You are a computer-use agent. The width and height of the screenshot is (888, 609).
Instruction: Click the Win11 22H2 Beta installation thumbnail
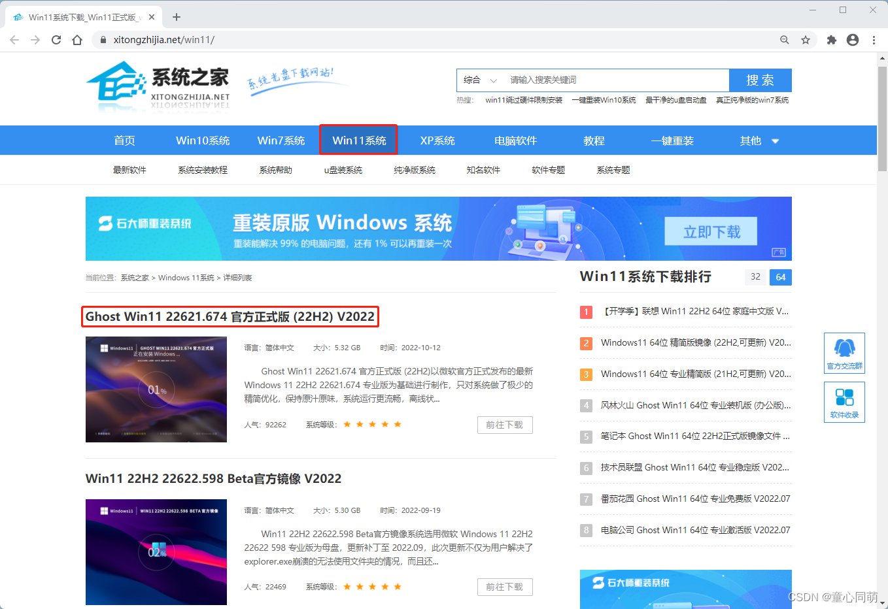[156, 552]
